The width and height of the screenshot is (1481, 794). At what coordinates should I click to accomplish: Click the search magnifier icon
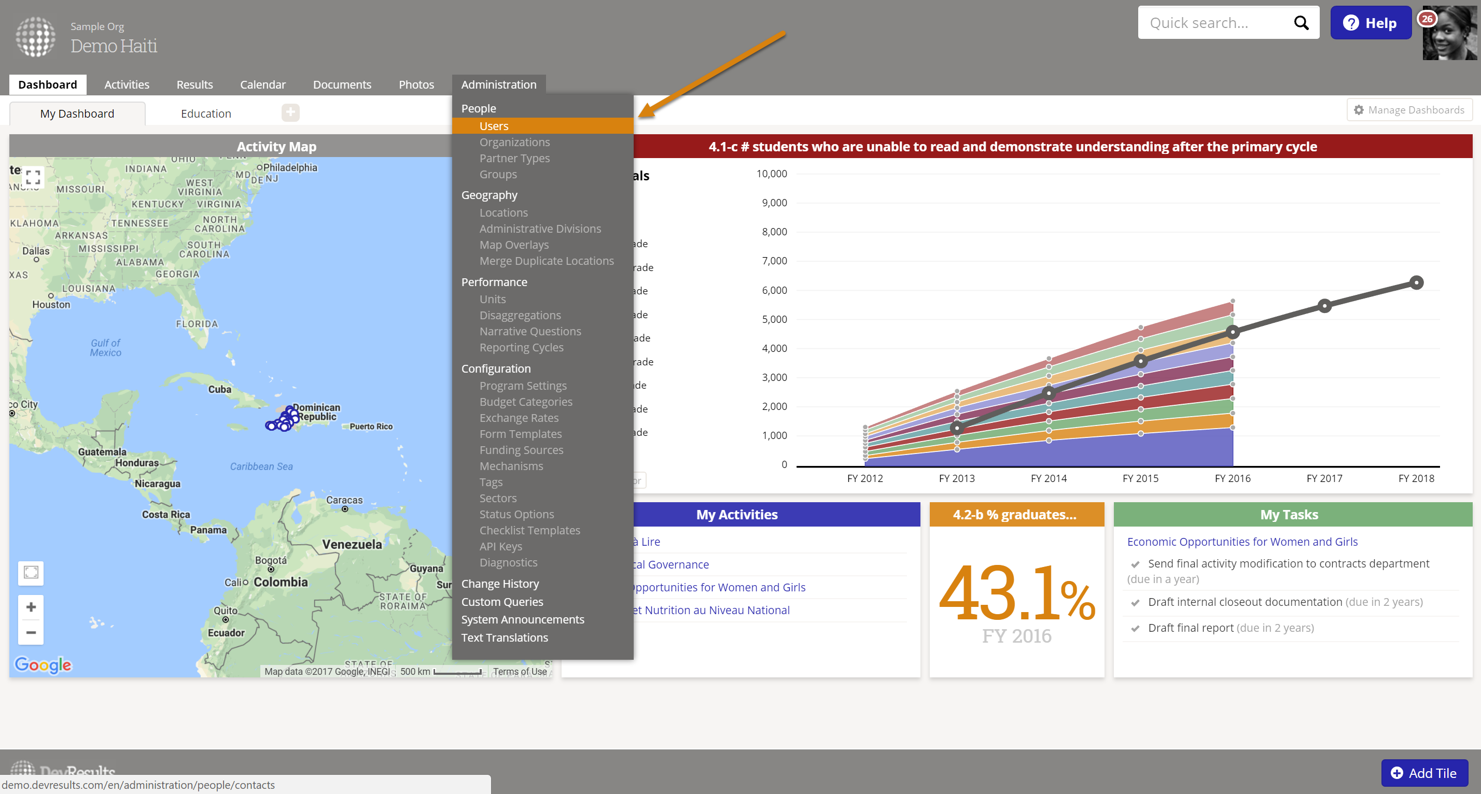(1301, 23)
